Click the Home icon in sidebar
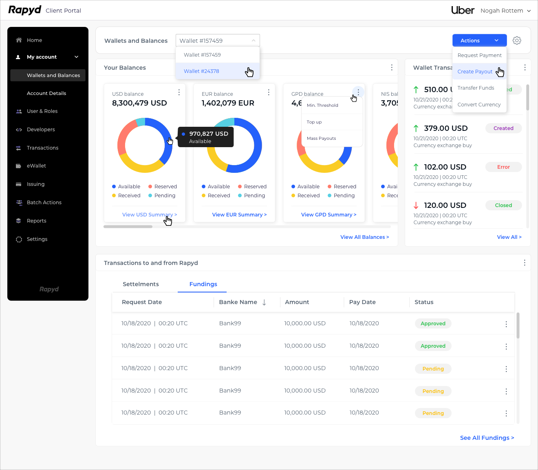 coord(19,40)
